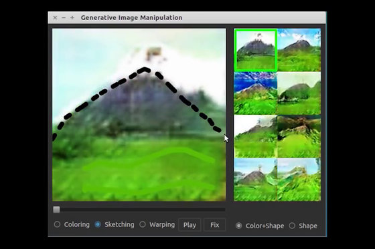
Task: Select the Coloring radio button
Action: tap(57, 224)
